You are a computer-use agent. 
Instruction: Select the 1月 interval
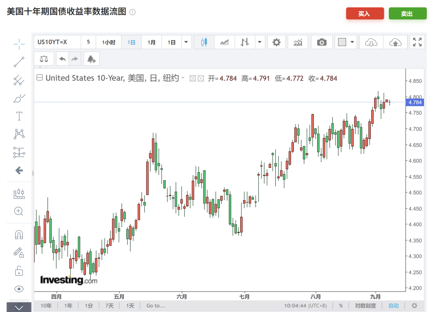pos(151,42)
